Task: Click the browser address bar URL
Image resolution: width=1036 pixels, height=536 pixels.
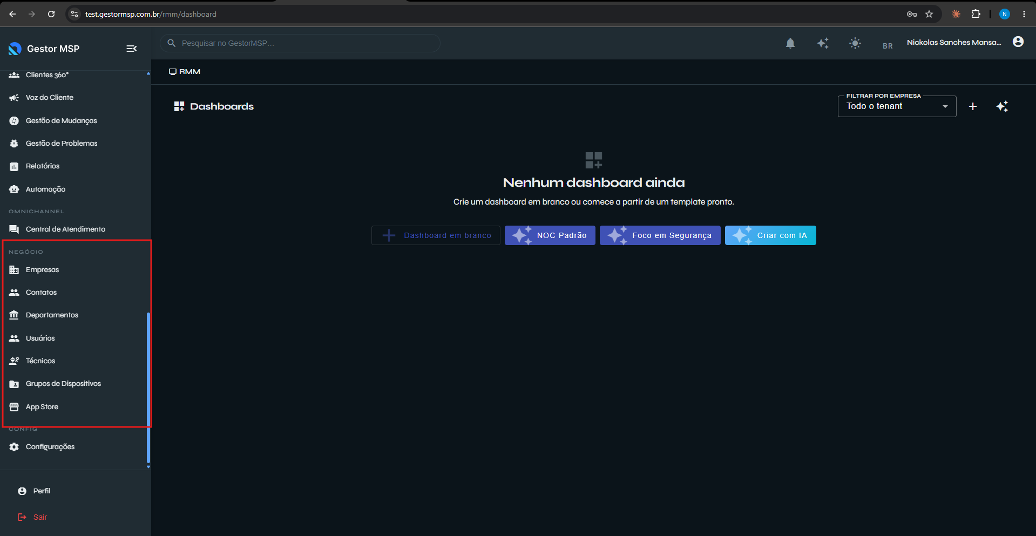Action: [151, 14]
